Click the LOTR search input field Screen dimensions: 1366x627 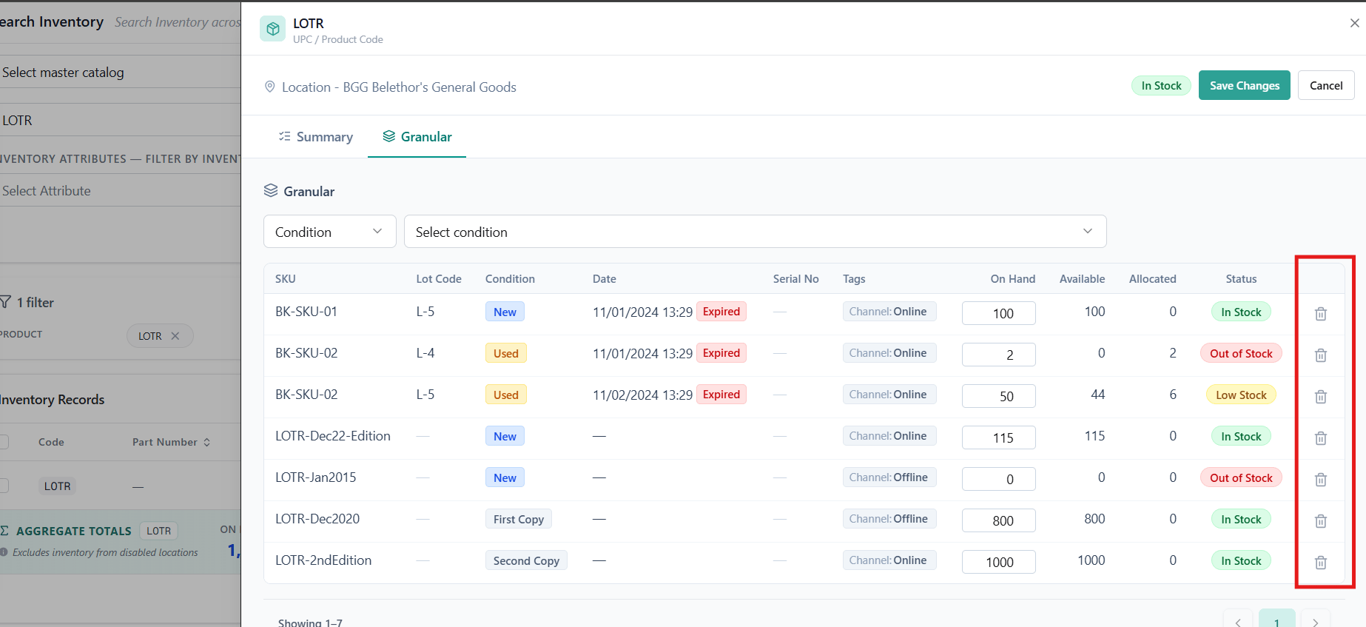118,120
